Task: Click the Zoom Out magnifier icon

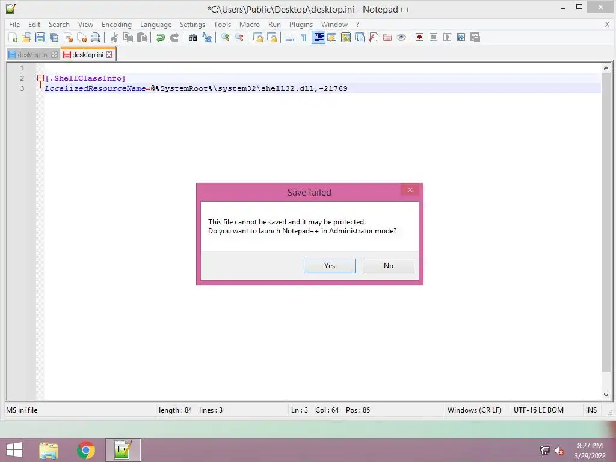Action: click(x=239, y=37)
